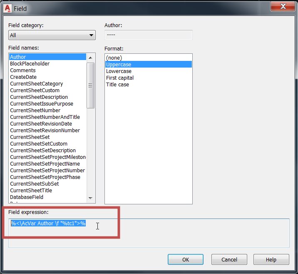Select CurrentSheetIssuePurpose field name
298x274 pixels.
coord(47,103)
